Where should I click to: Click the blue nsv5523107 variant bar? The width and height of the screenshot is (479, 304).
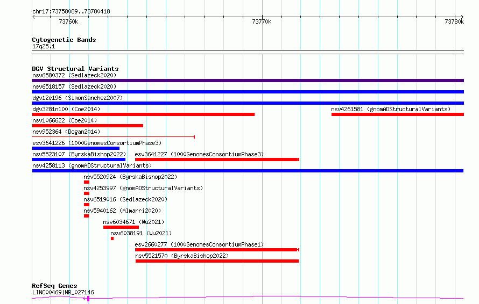click(79, 160)
